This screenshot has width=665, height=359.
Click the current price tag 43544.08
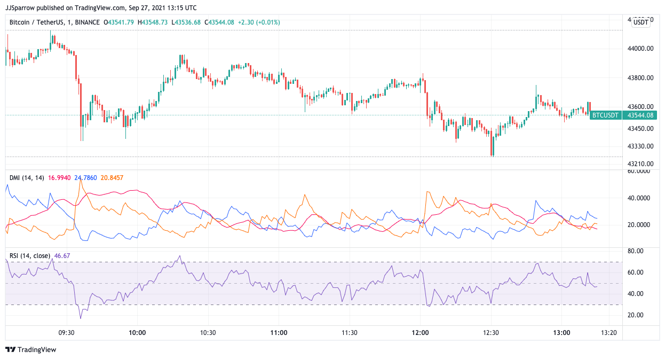coord(642,115)
